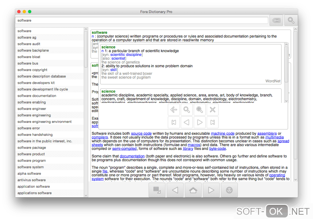Image resolution: width=313 pixels, height=219 pixels.
Task: Open the 'skill' synonym link
Action: click(113, 70)
